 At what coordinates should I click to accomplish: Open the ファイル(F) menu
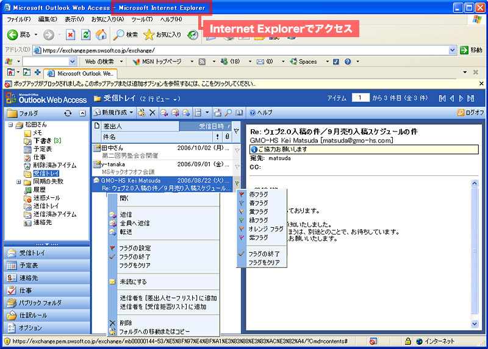(x=19, y=19)
